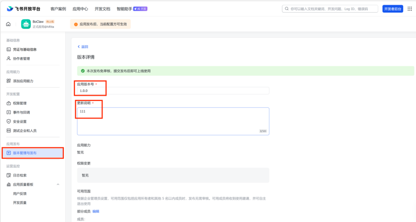Viewport: 416px width, 222px height.
Task: Click the back arrow next to 返回
Action: tap(79, 47)
